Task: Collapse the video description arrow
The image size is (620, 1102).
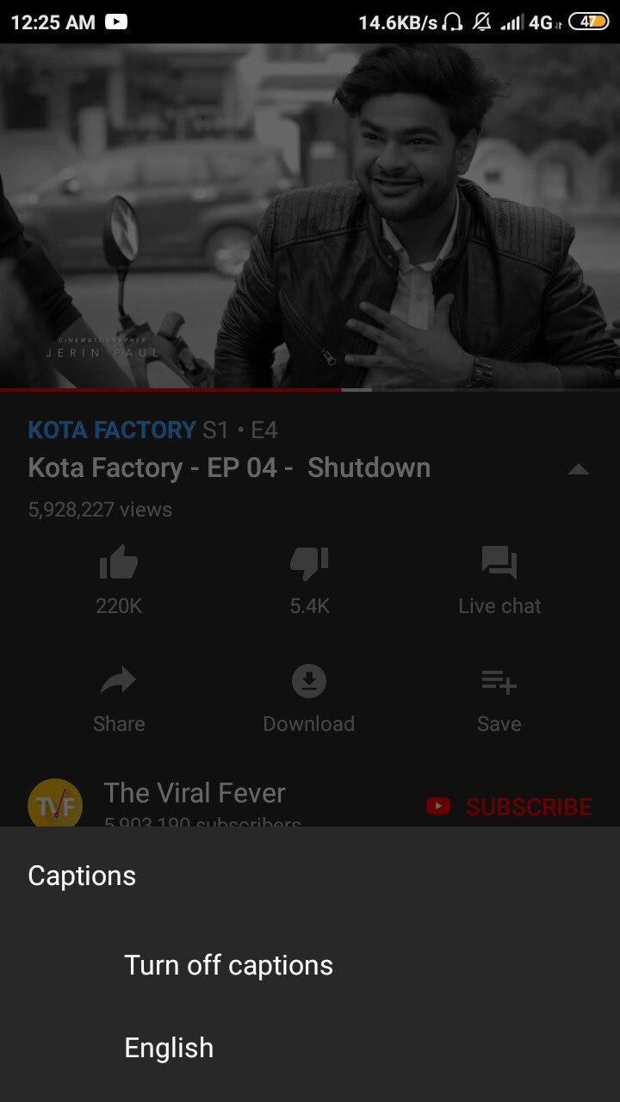Action: point(579,469)
